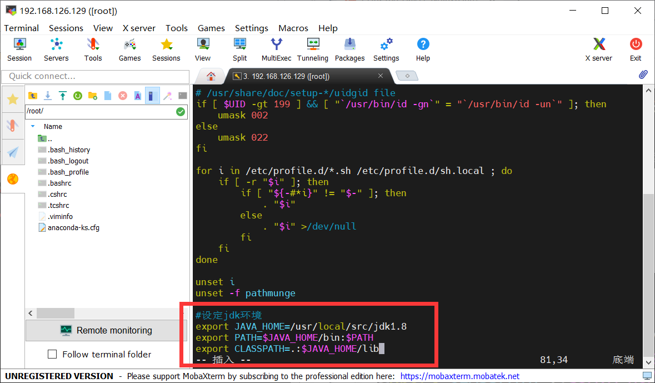Open a new tab with the plus button

point(407,76)
